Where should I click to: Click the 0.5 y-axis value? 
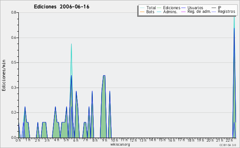point(14,62)
